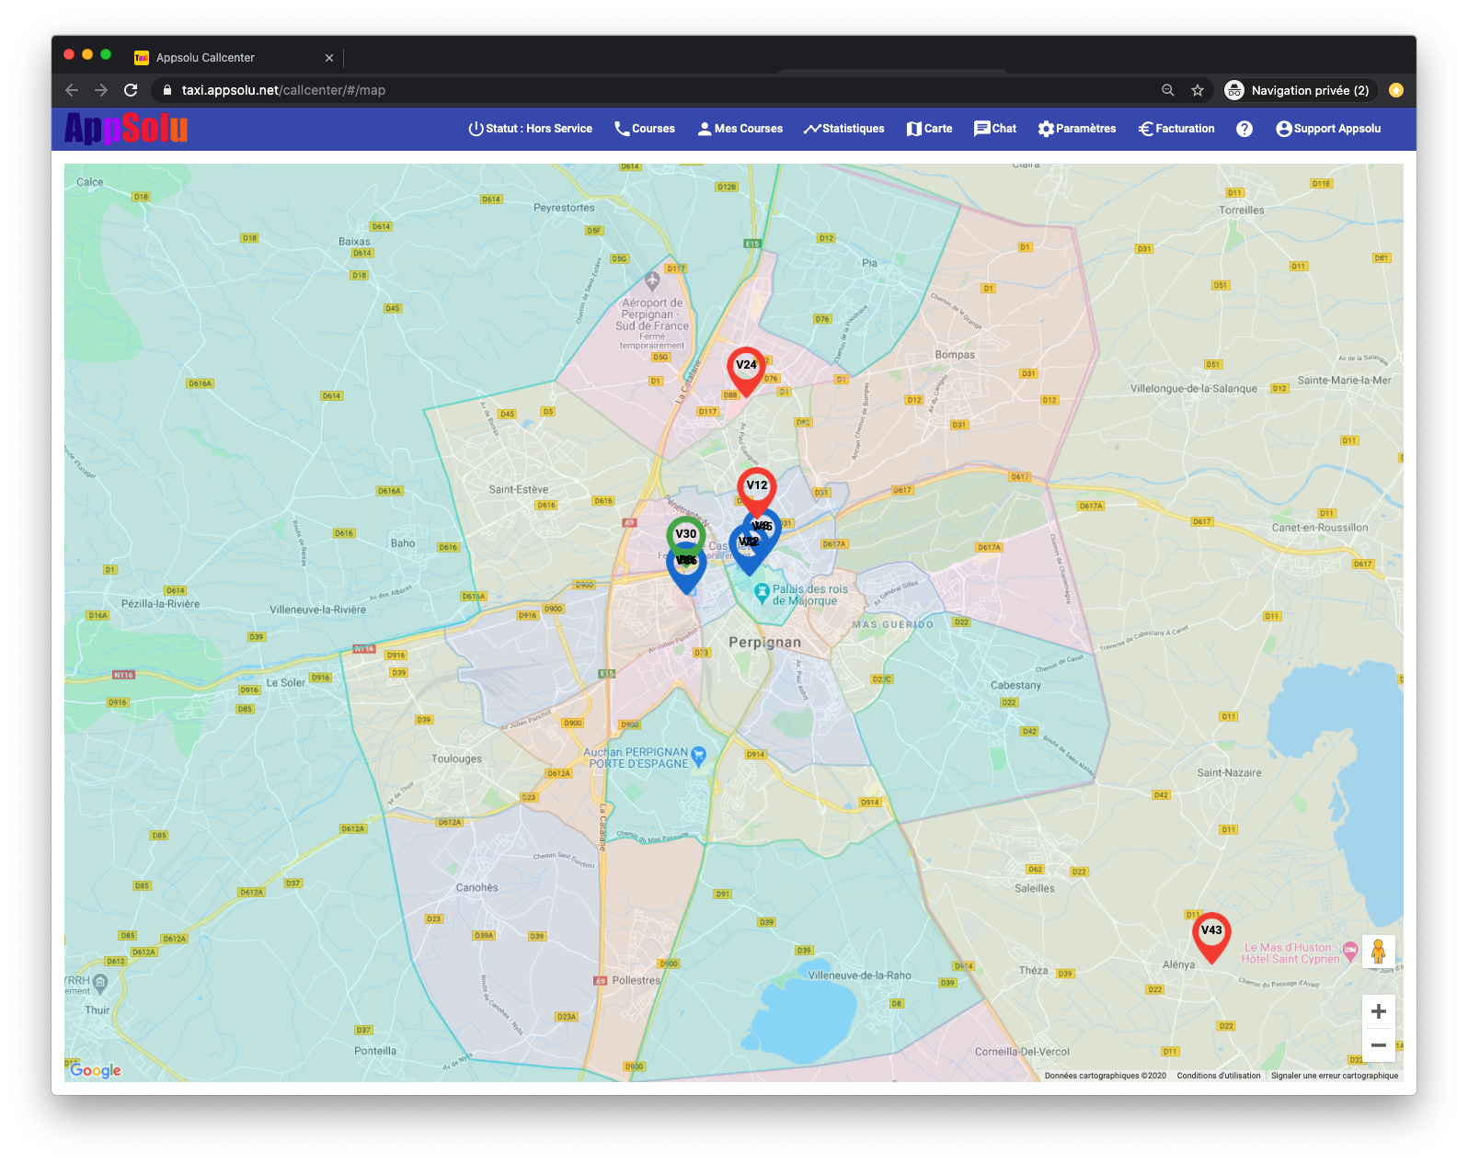Click the Saint-Estève town label
Screen dimensions: 1468x1163
pyautogui.click(x=519, y=490)
